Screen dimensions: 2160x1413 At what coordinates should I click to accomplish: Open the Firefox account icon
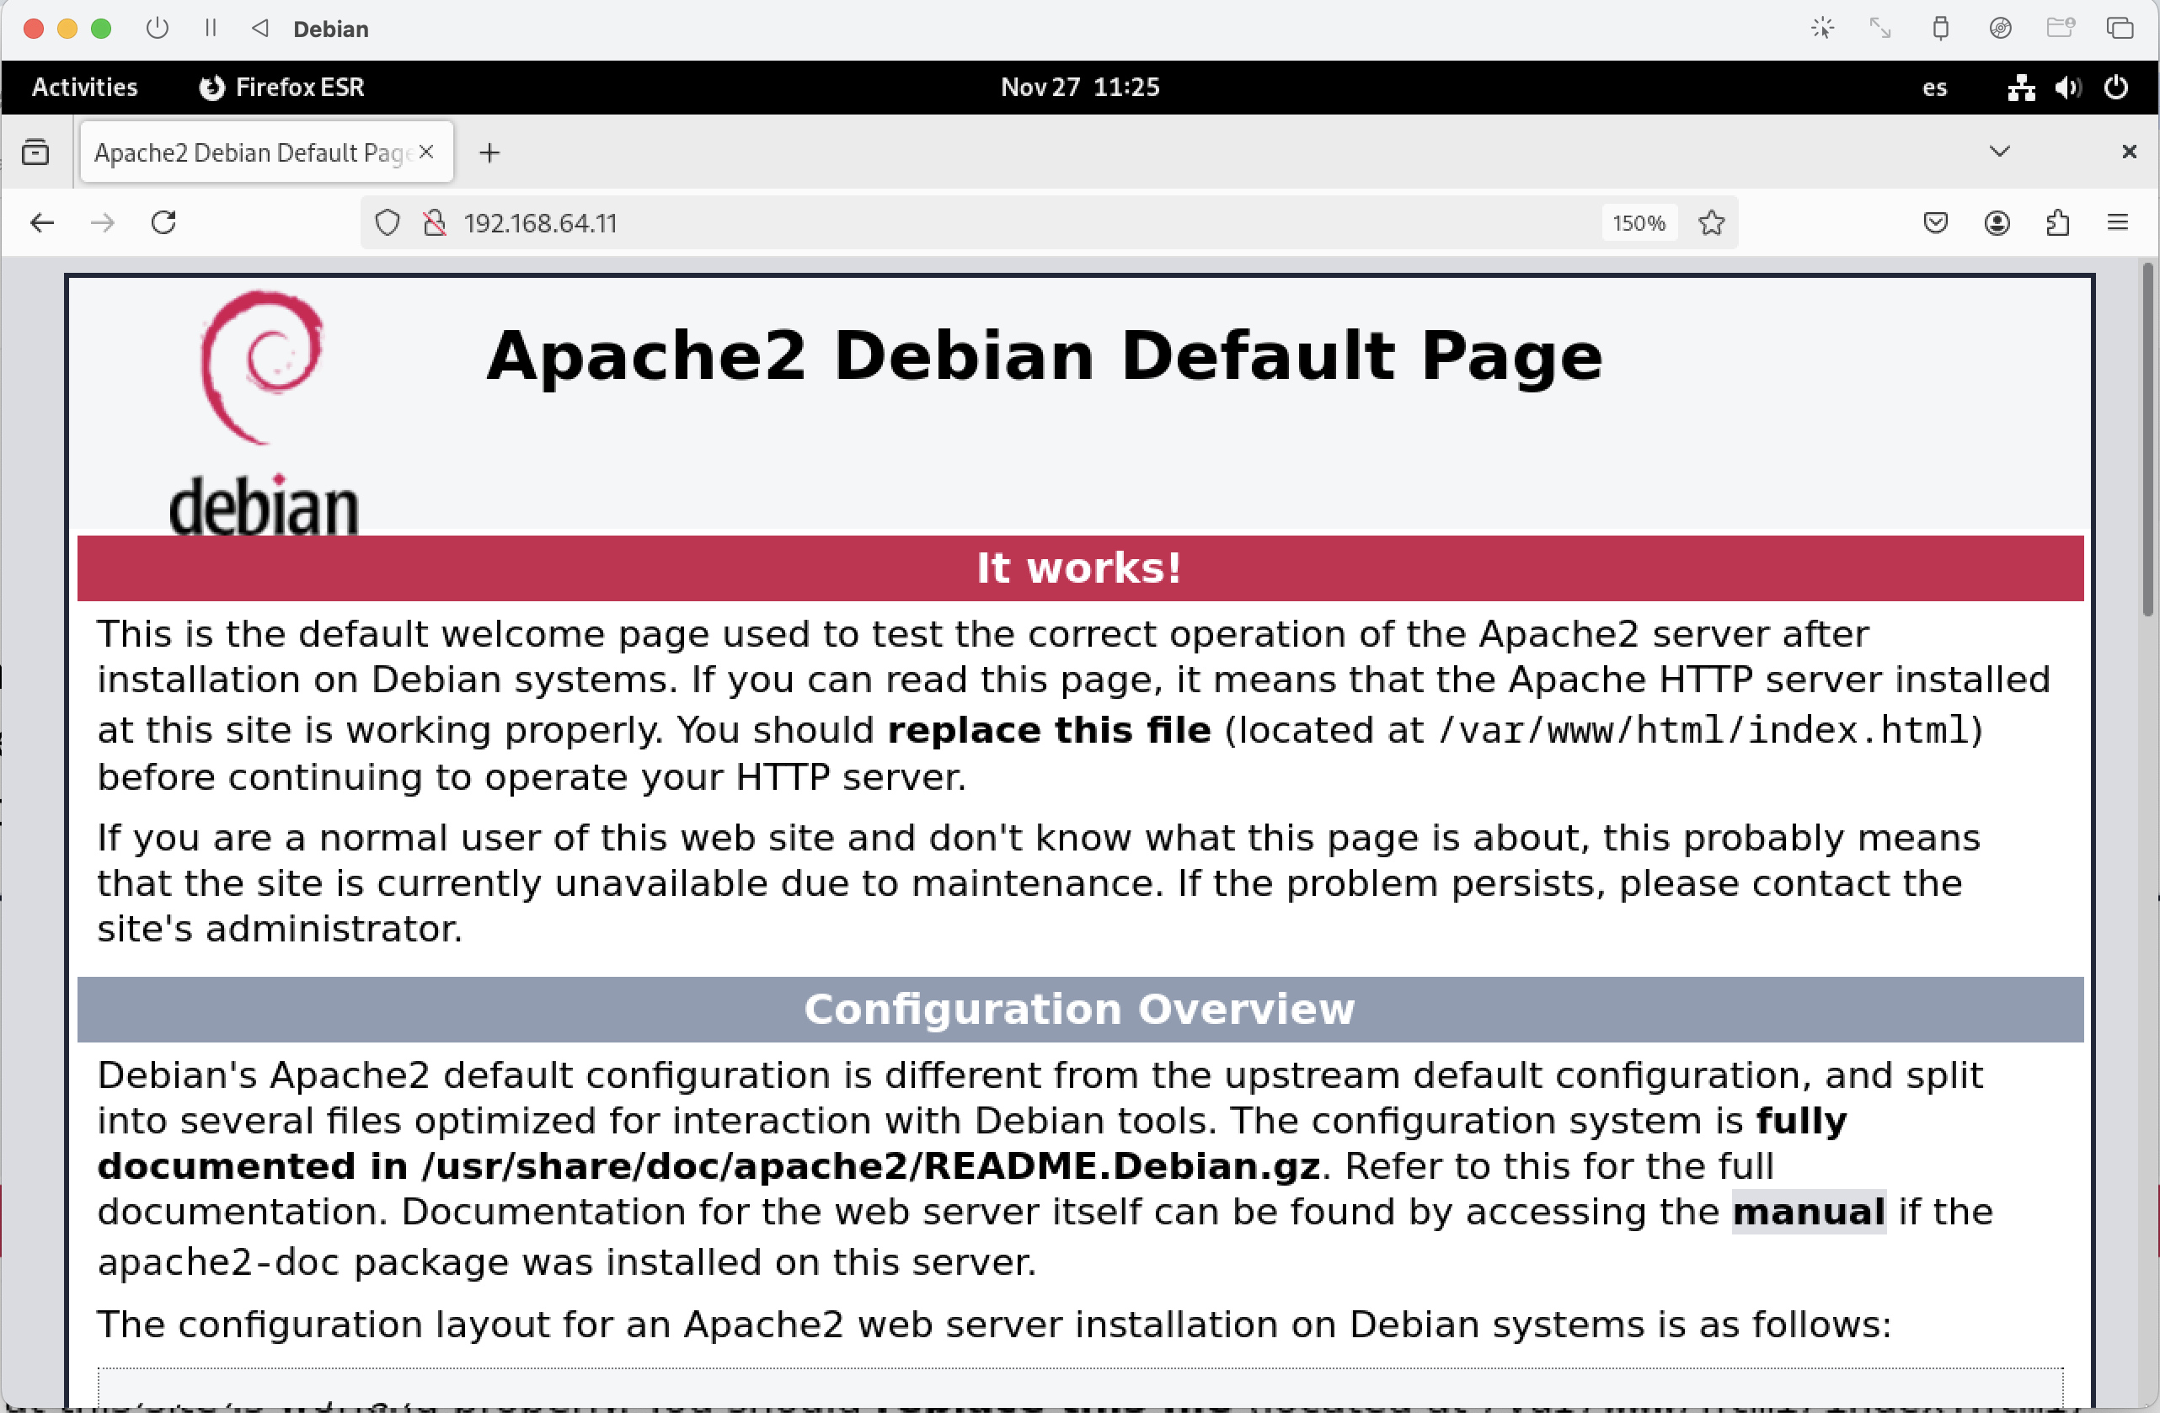(x=1997, y=222)
